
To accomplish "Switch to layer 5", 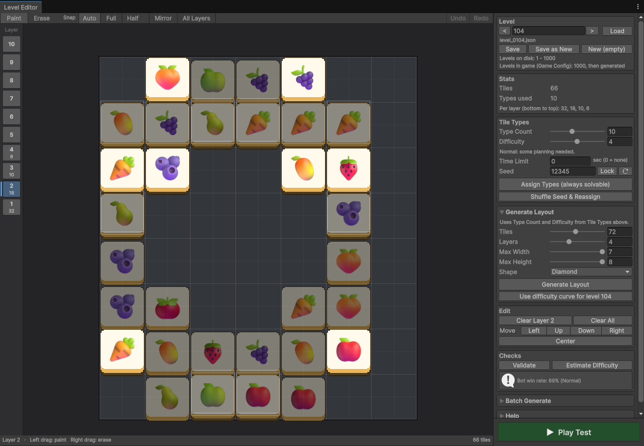I will (12, 135).
